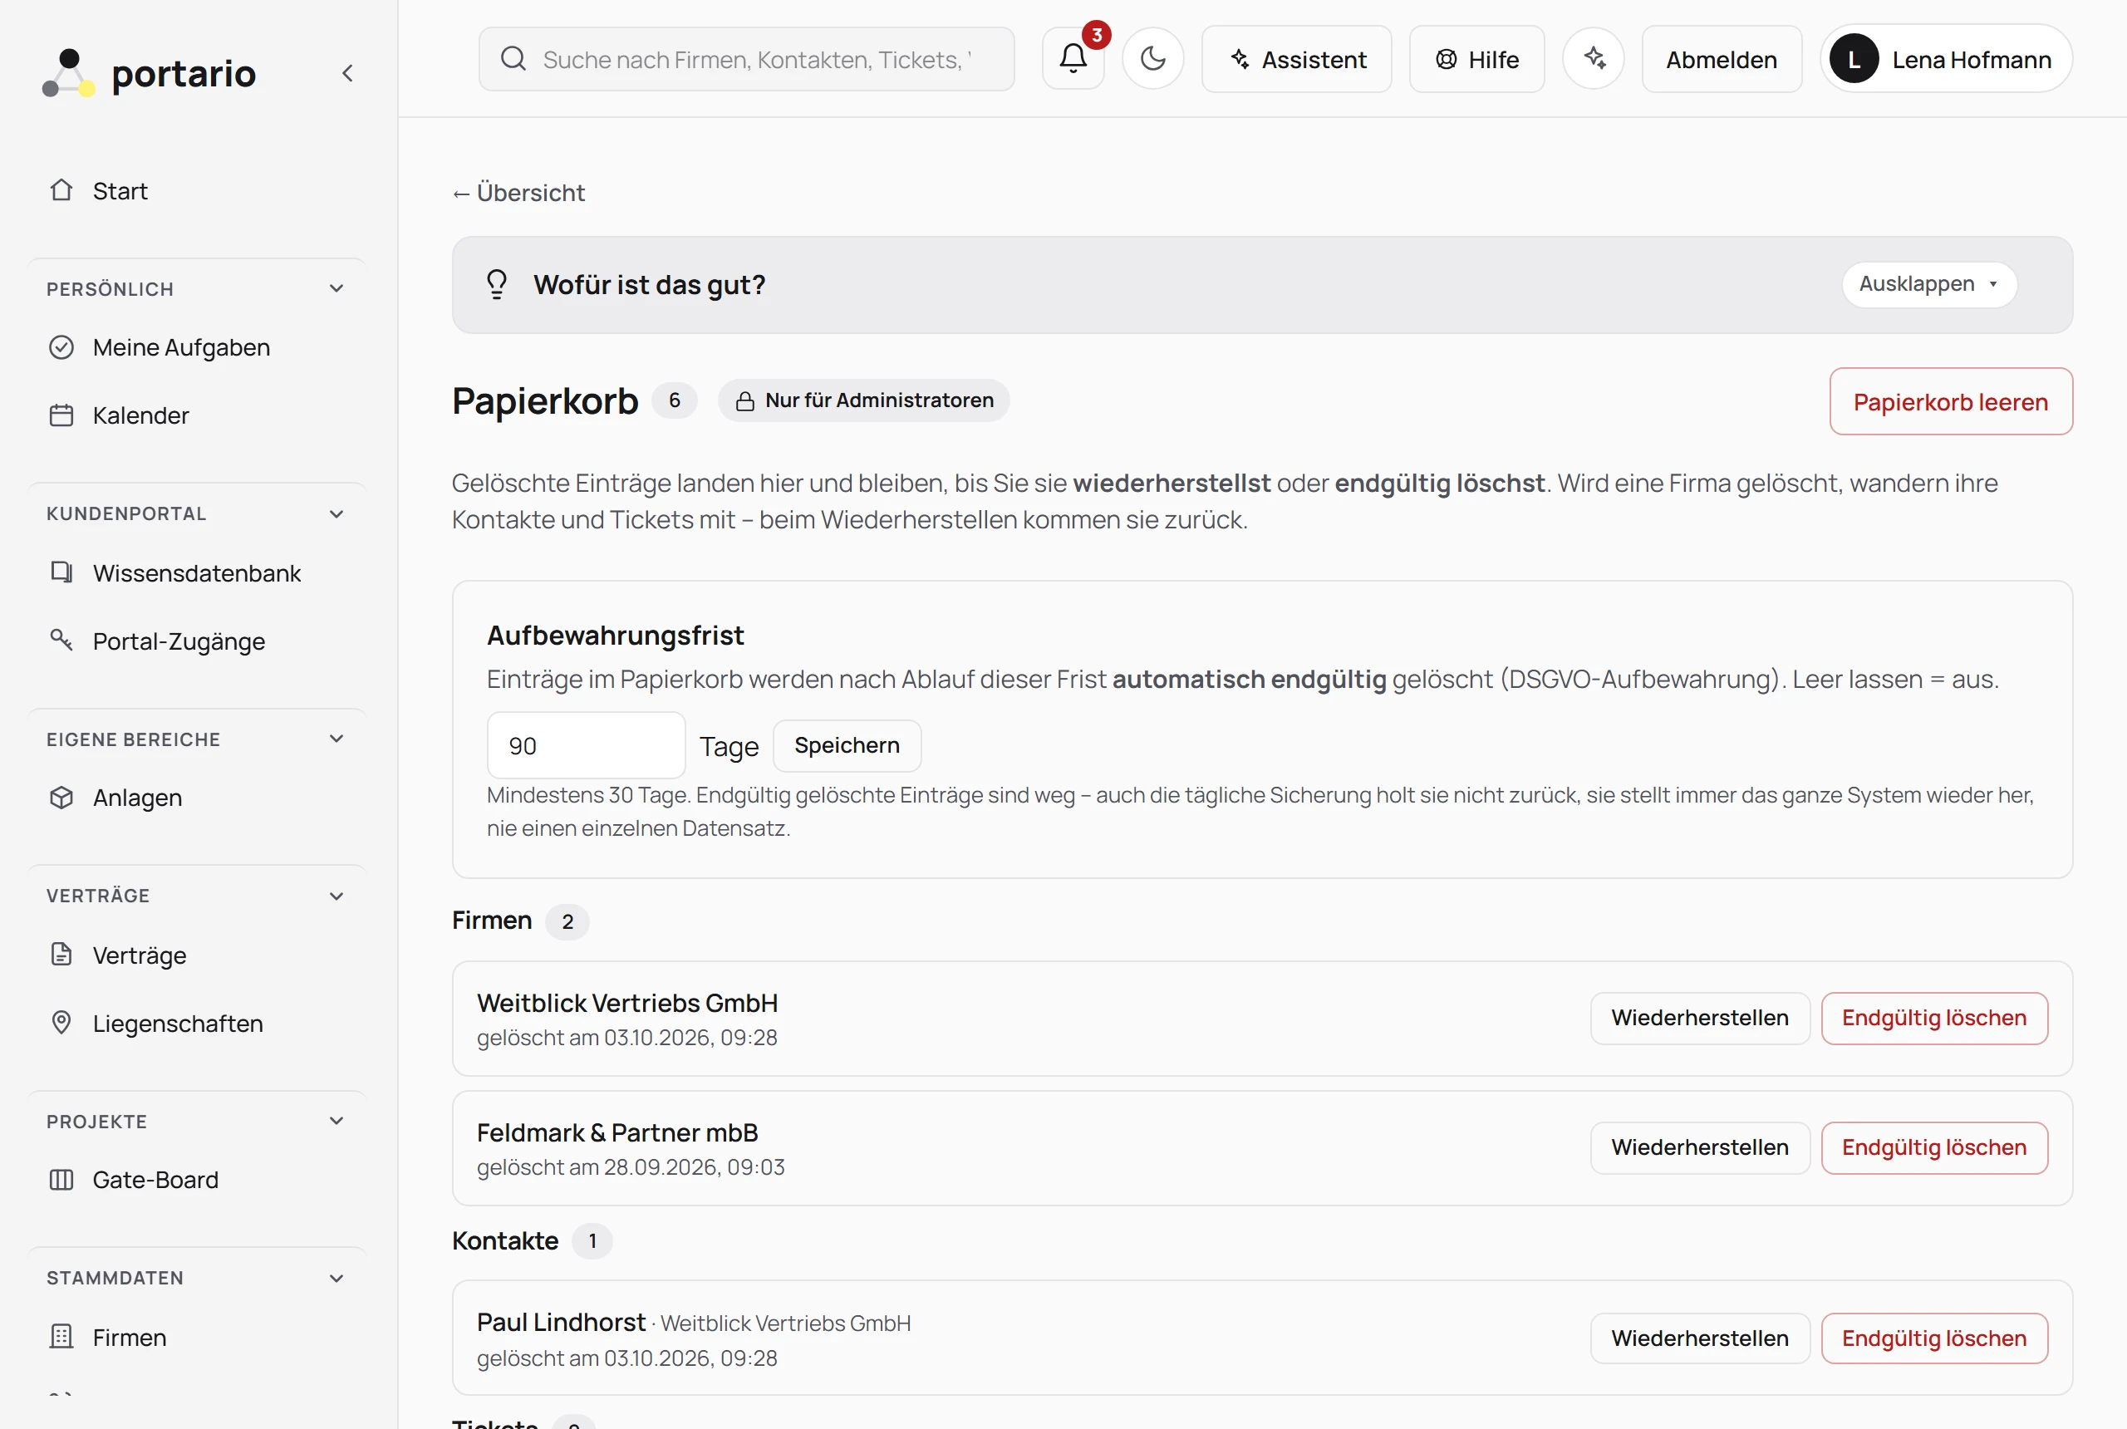Viewport: 2127px width, 1429px height.
Task: Open the notifications bell
Action: pos(1073,58)
